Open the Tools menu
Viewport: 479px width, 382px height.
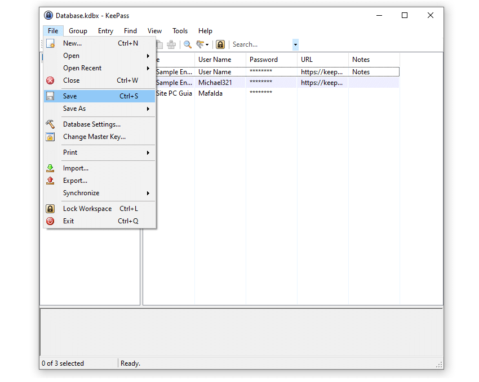180,31
